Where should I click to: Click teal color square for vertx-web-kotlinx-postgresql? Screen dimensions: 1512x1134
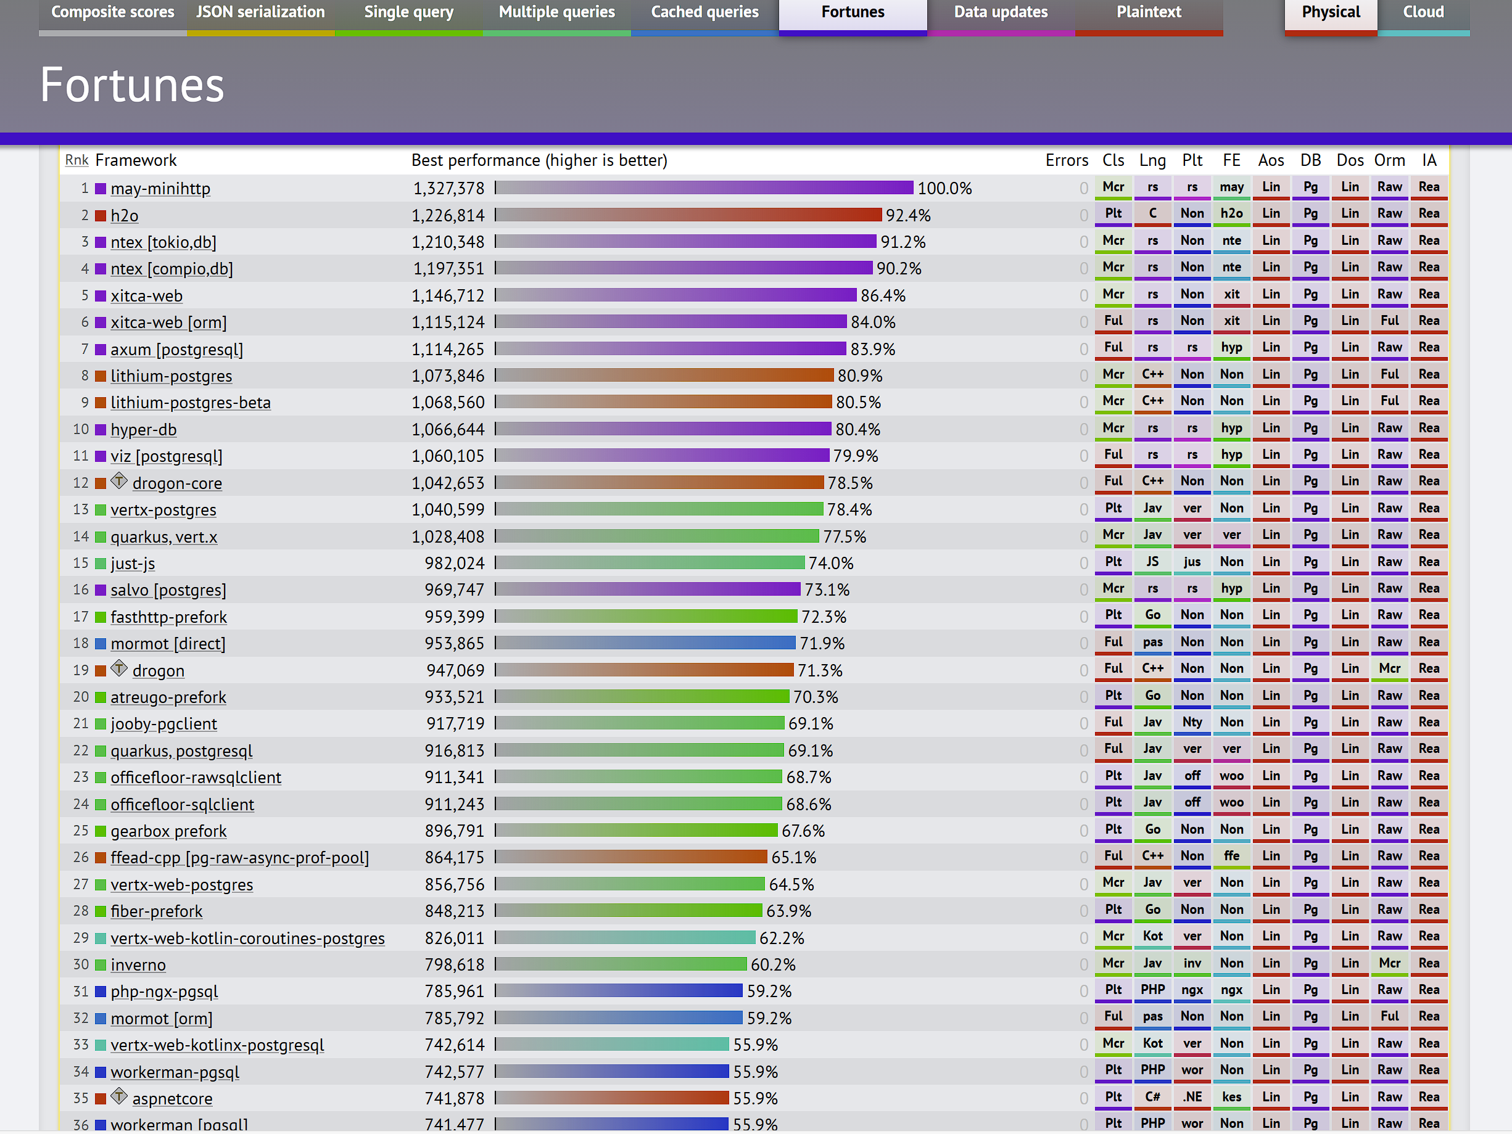pyautogui.click(x=101, y=1046)
